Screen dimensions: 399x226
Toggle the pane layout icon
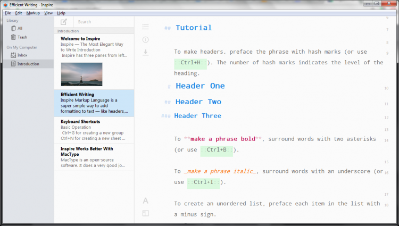pyautogui.click(x=146, y=213)
